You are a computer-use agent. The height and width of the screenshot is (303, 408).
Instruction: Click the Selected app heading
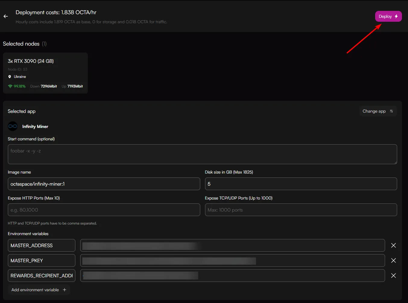pyautogui.click(x=22, y=111)
